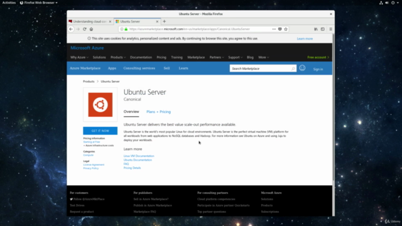Open Learn in the blue bar
The height and width of the screenshot is (226, 402).
[183, 68]
